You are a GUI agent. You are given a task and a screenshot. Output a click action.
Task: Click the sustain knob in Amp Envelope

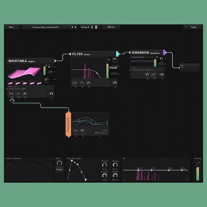click(104, 176)
